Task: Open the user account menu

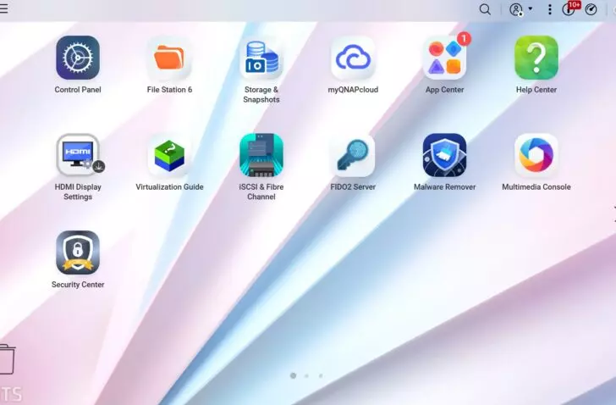Action: click(x=520, y=9)
